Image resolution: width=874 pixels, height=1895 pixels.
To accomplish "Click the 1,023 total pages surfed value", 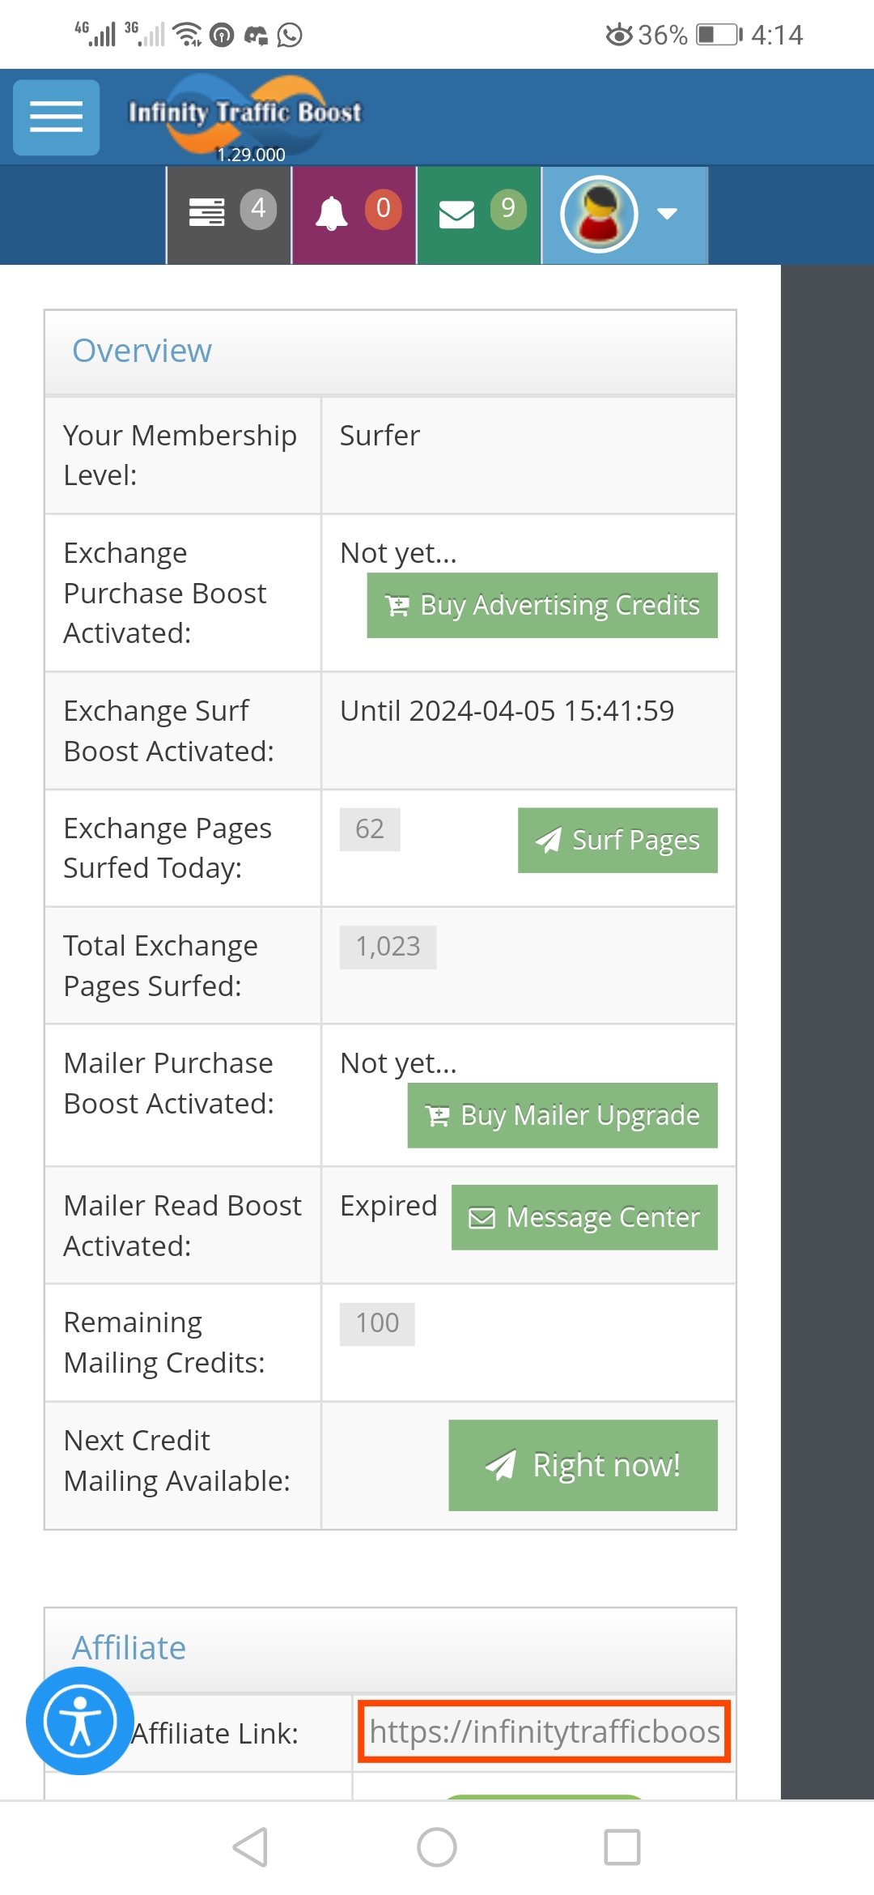I will coord(388,947).
